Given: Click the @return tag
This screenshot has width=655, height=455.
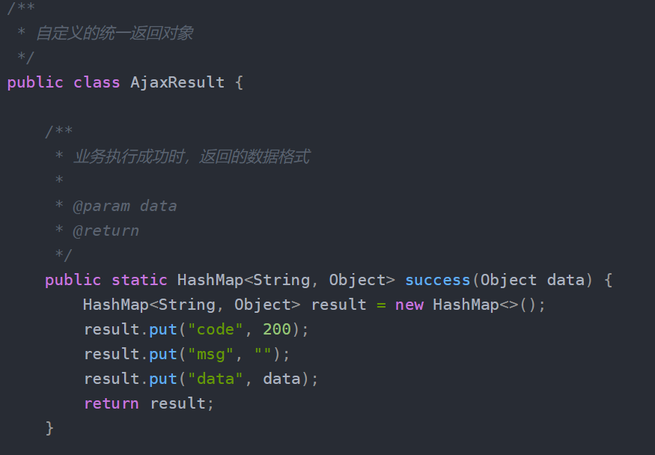Looking at the screenshot, I should click(106, 230).
